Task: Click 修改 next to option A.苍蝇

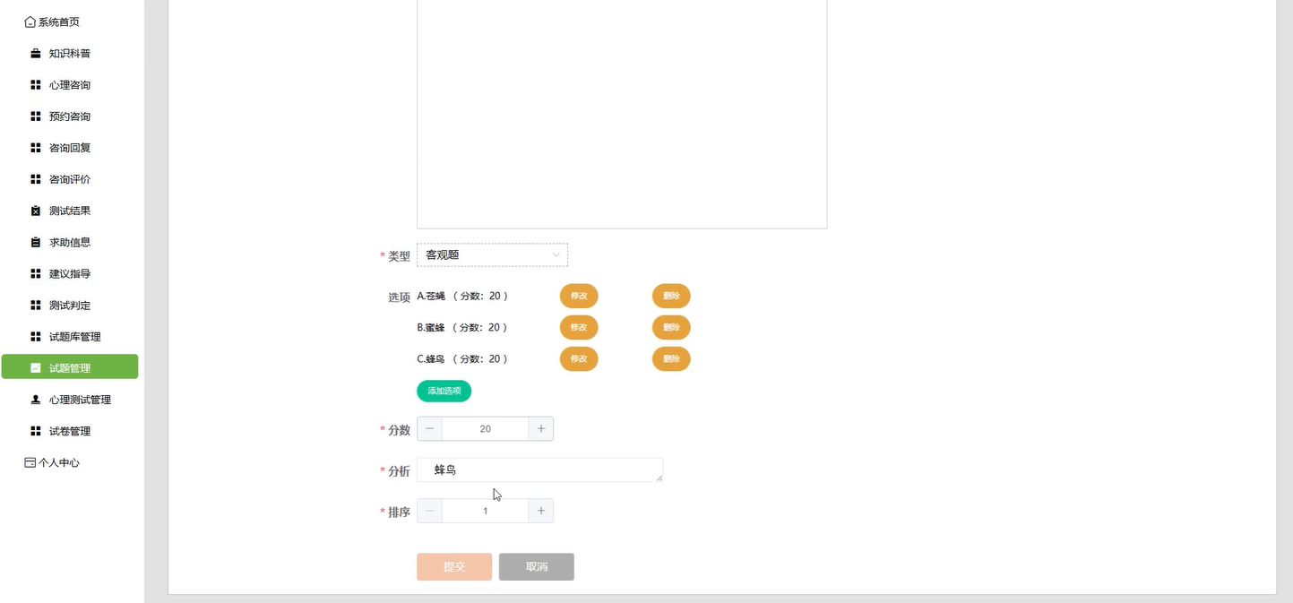Action: (578, 296)
